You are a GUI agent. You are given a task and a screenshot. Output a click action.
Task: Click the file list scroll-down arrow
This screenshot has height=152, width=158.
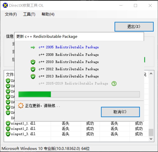(151, 139)
